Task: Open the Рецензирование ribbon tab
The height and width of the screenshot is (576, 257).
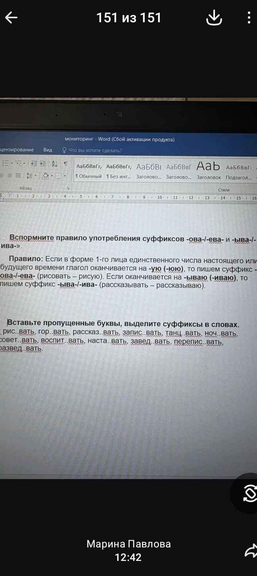Action: pos(17,150)
